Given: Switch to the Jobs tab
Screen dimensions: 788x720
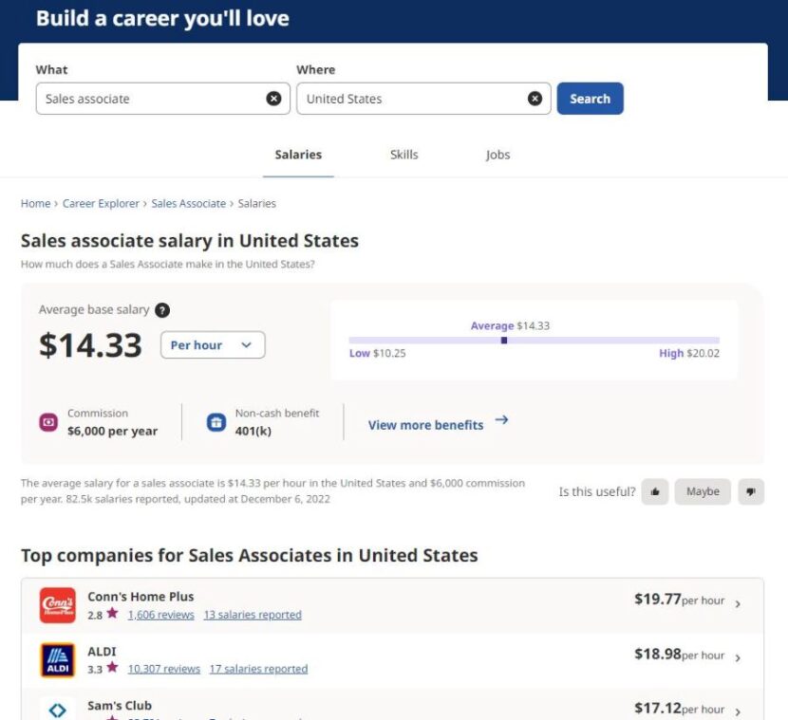Looking at the screenshot, I should point(497,155).
